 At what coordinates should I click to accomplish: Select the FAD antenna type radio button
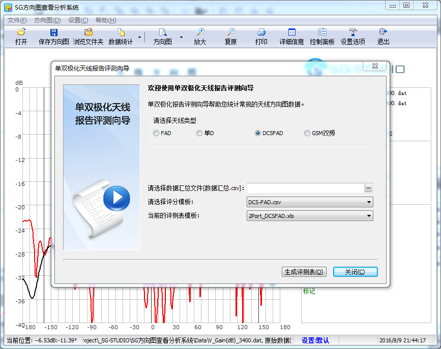156,133
